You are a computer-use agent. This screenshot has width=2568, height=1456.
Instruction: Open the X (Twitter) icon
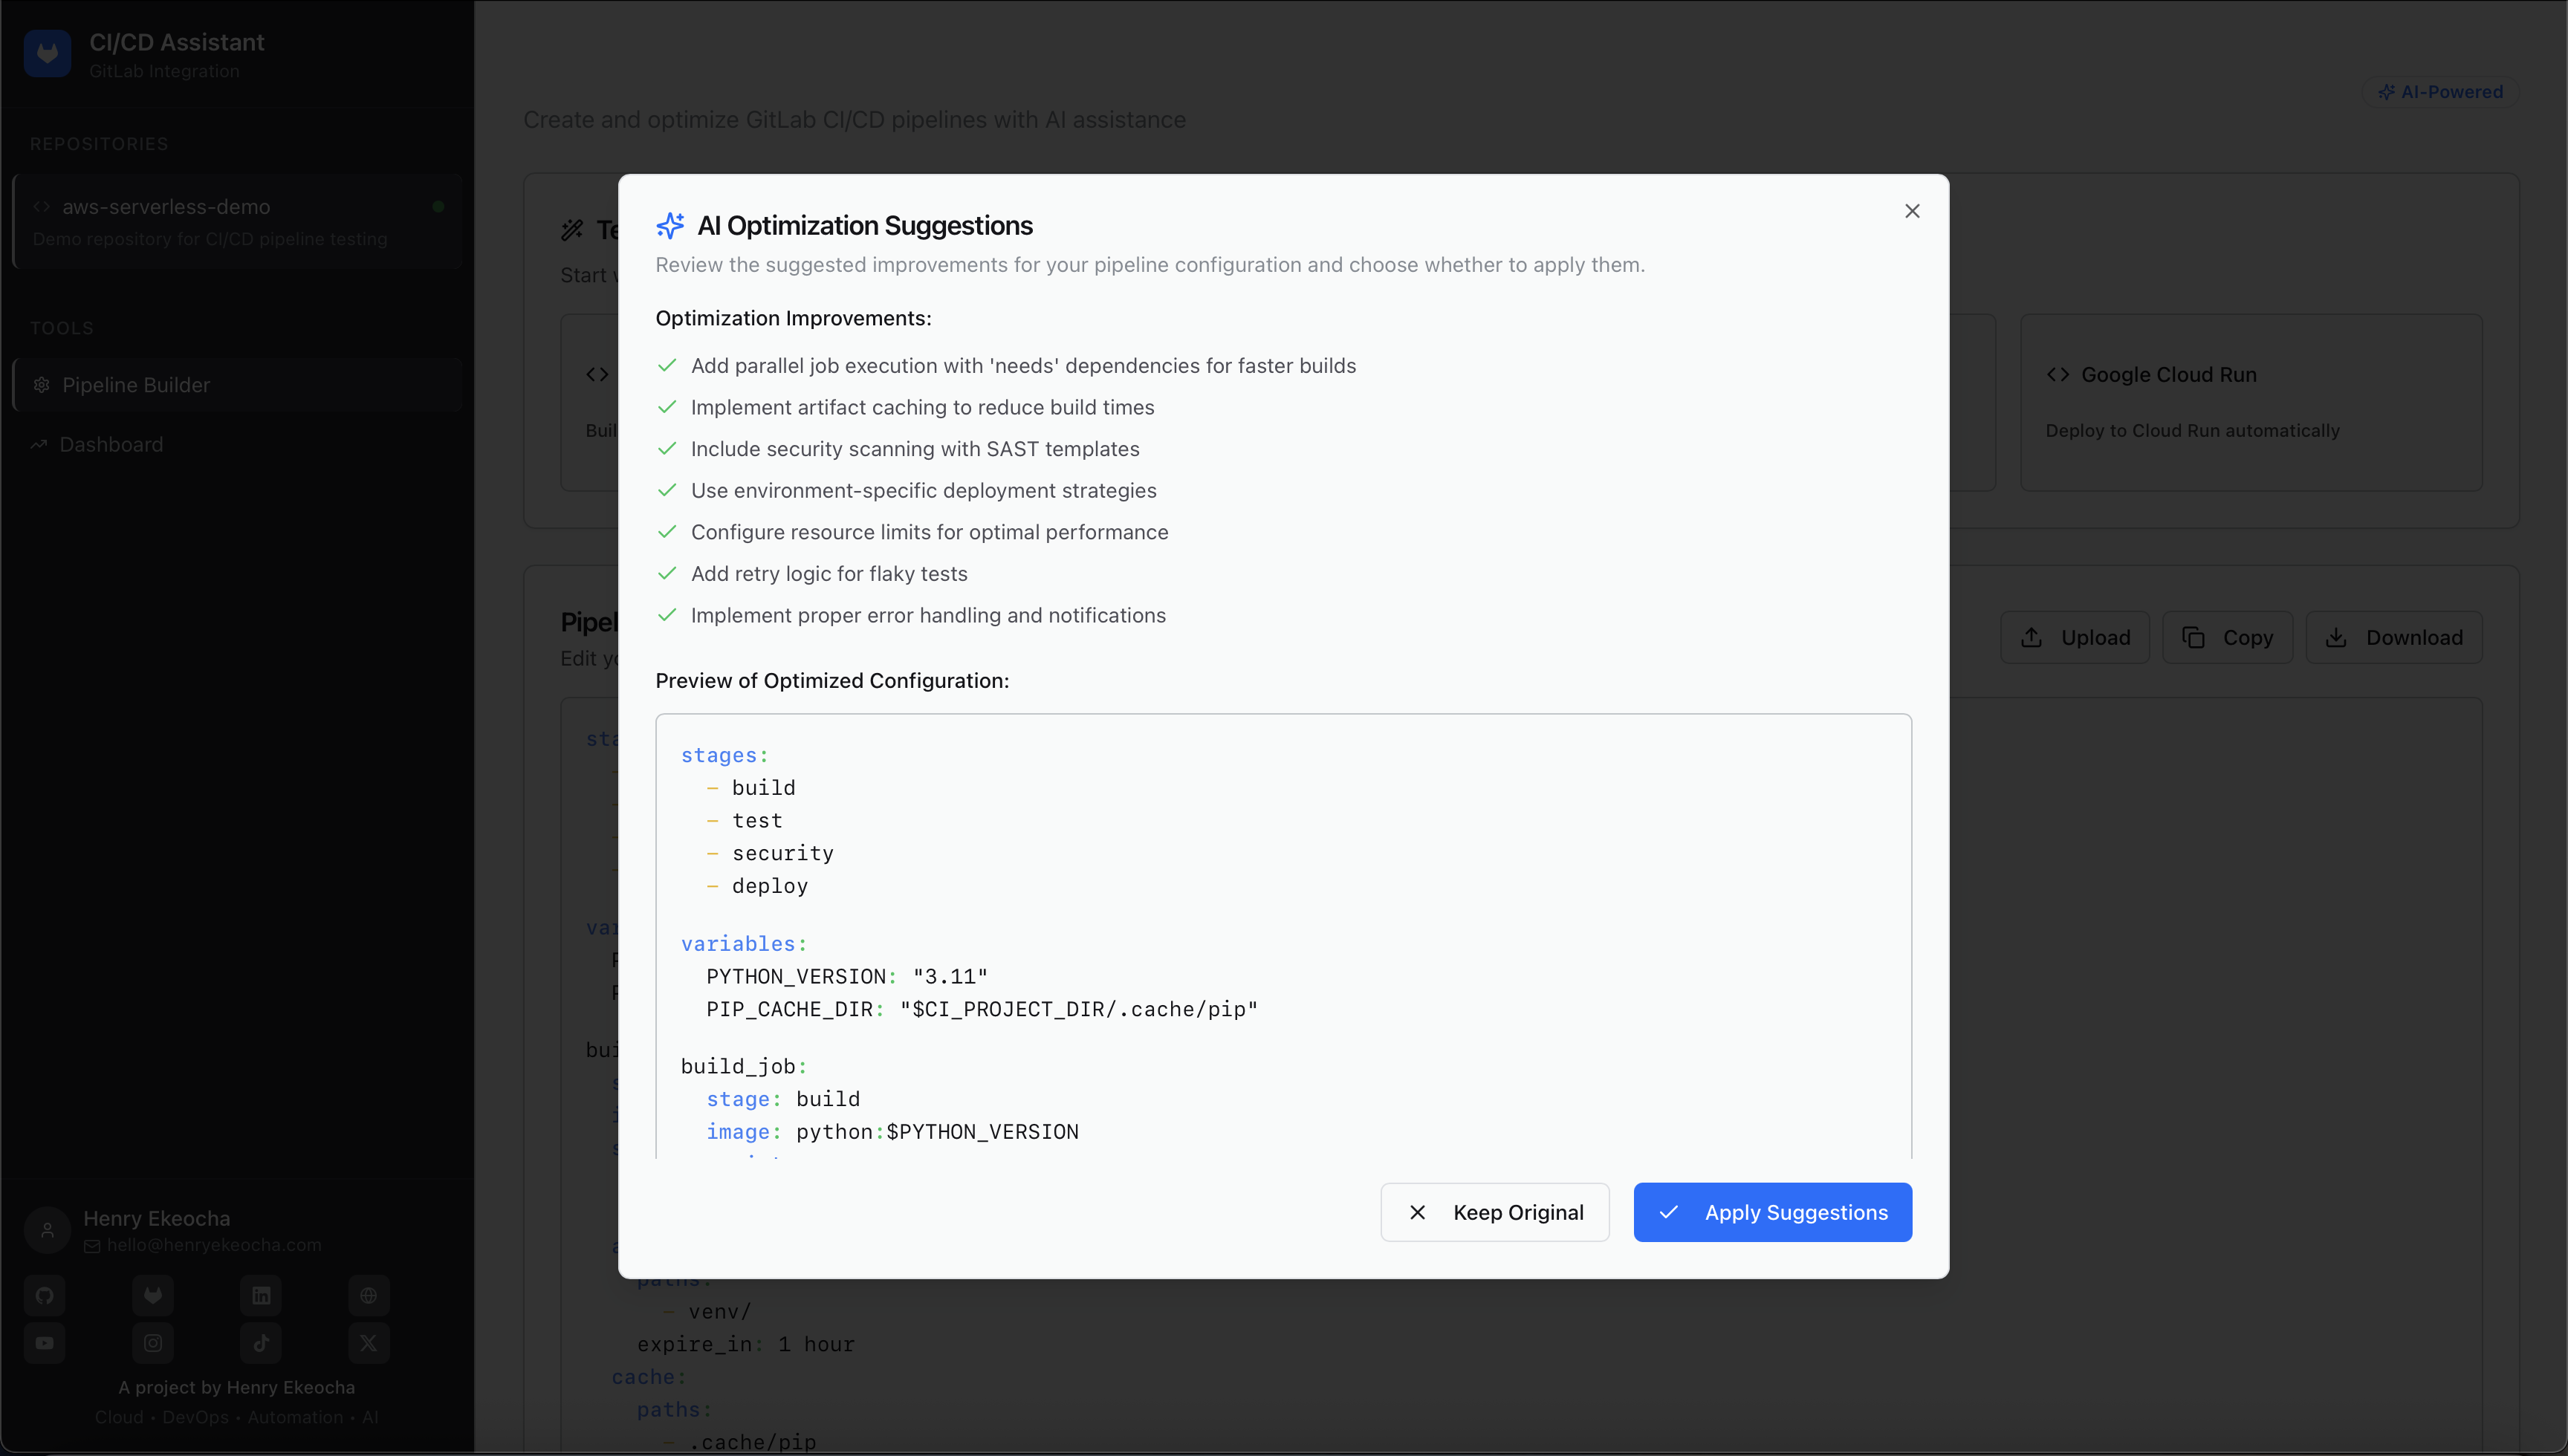pyautogui.click(x=369, y=1343)
